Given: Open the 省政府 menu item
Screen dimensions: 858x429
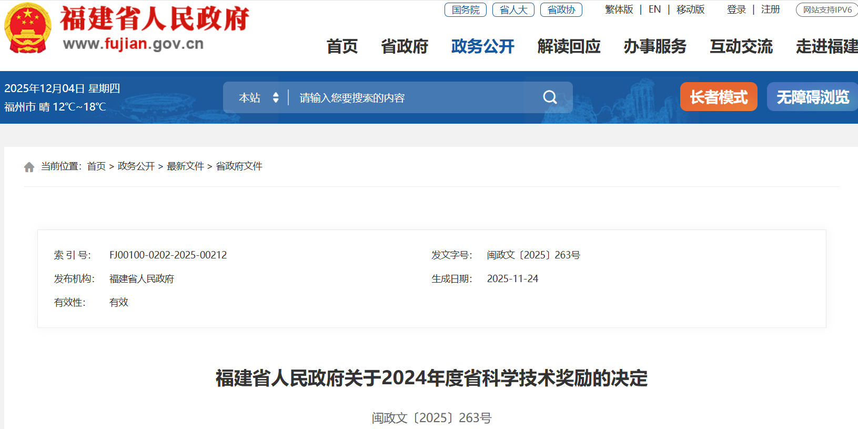Looking at the screenshot, I should 404,46.
